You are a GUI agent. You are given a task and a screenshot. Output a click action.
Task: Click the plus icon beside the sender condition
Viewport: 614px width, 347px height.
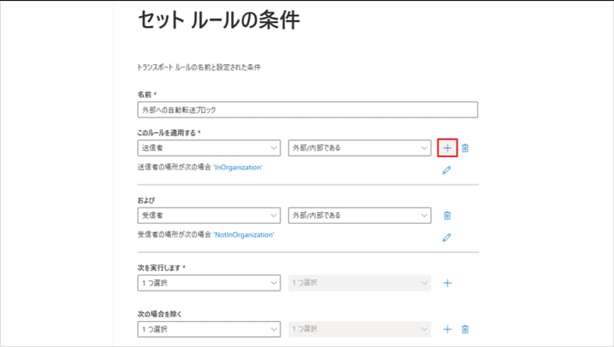click(x=447, y=148)
